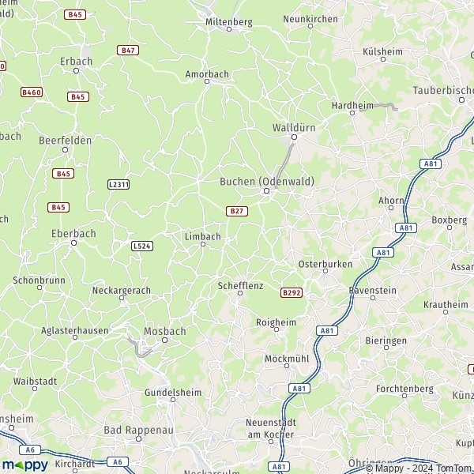
Task: Select Möckmühl on the map
Action: (x=287, y=359)
